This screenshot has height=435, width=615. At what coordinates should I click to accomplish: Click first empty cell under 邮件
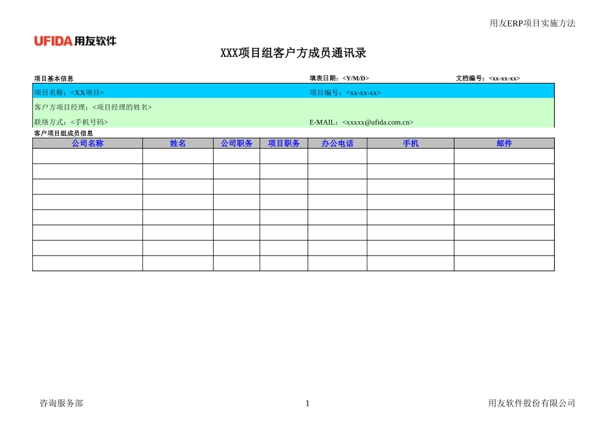pos(504,156)
